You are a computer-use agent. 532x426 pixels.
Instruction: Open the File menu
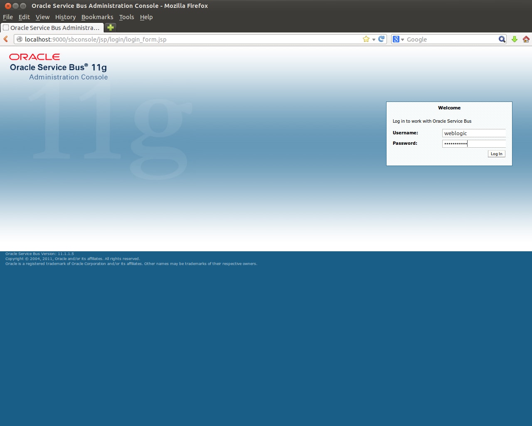click(x=8, y=17)
